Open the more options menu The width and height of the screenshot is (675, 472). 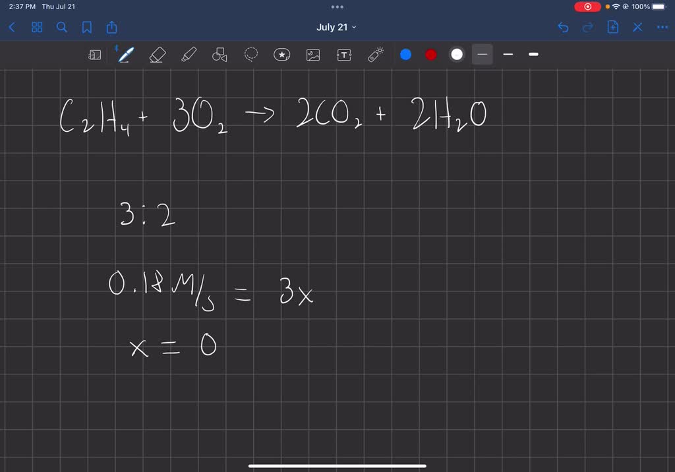pyautogui.click(x=662, y=27)
